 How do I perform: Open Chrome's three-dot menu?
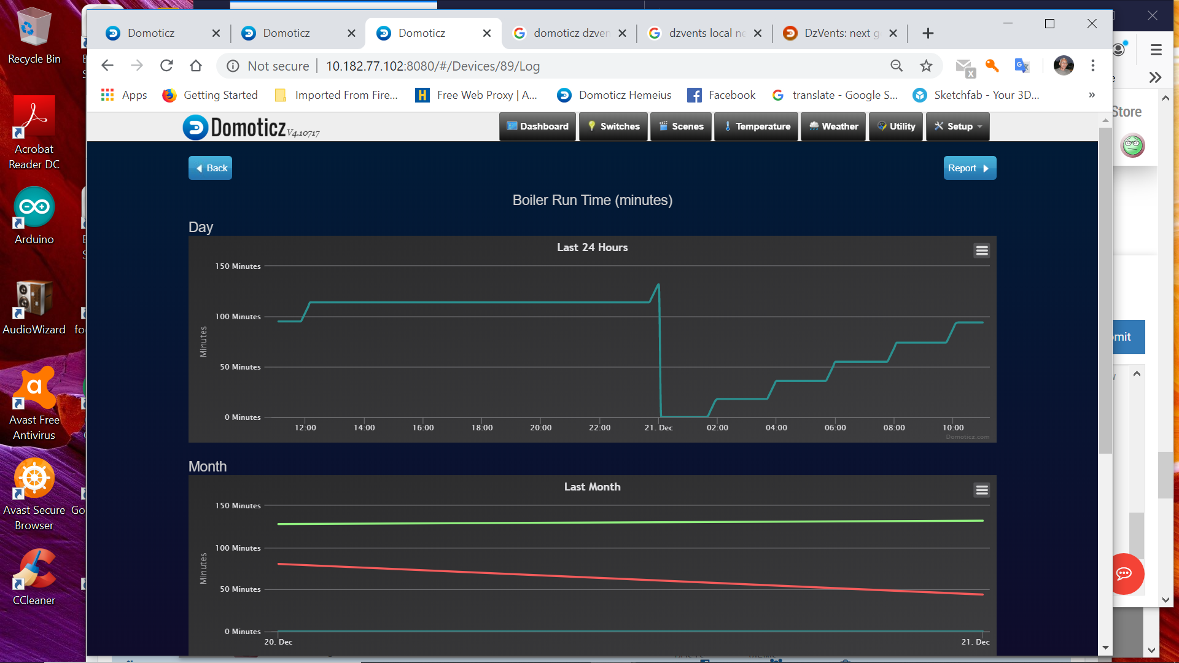pos(1092,66)
